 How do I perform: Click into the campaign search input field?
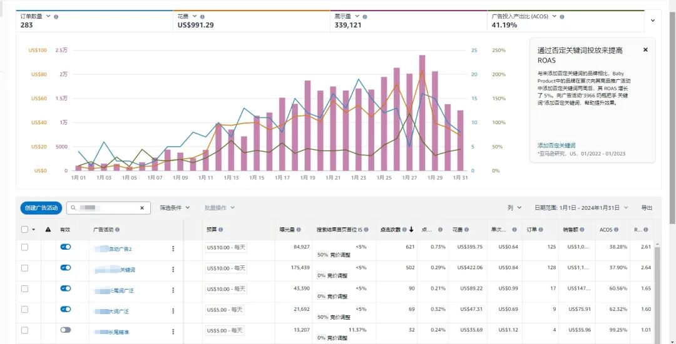tap(108, 208)
